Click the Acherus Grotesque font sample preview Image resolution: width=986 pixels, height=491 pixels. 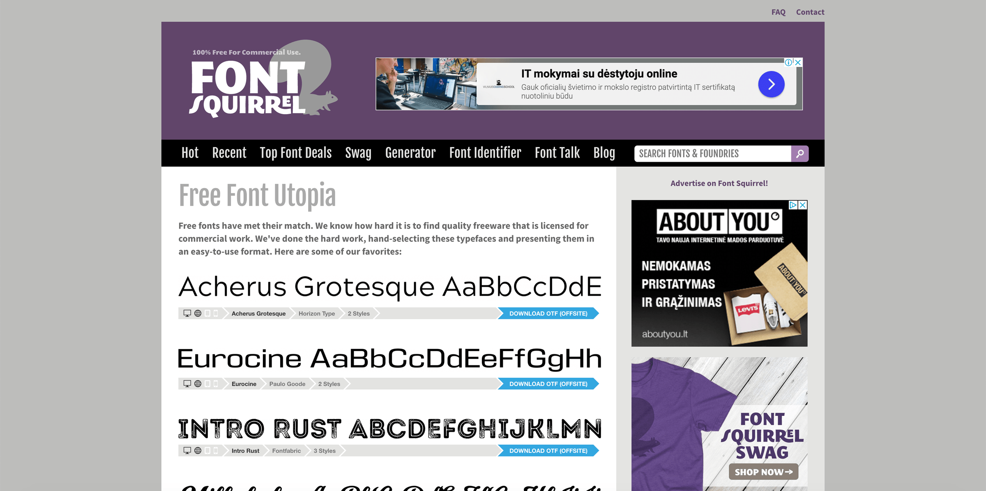click(x=390, y=287)
